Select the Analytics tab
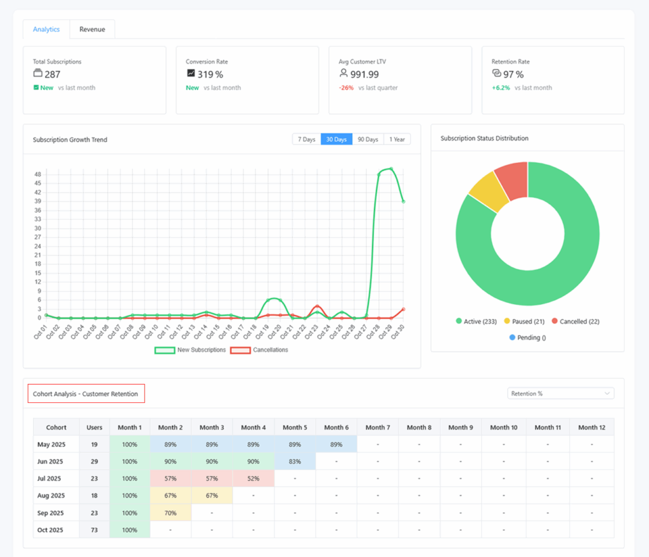This screenshot has height=557, width=649. [46, 29]
